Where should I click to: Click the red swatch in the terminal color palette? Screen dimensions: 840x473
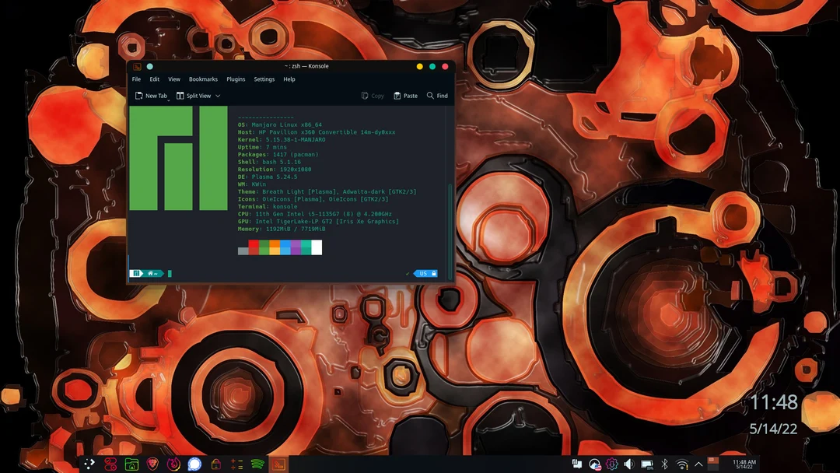coord(253,248)
